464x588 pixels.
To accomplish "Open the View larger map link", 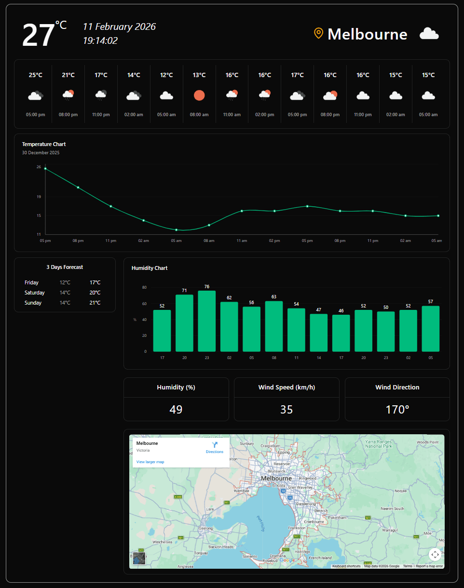I will (x=150, y=462).
